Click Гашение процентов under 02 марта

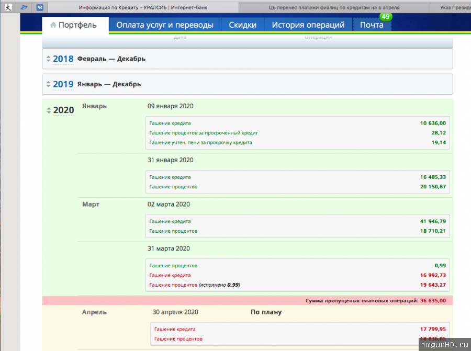(x=173, y=231)
